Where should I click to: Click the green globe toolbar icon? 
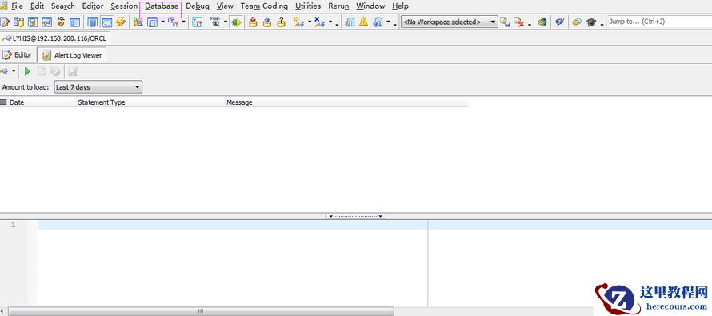pos(542,22)
